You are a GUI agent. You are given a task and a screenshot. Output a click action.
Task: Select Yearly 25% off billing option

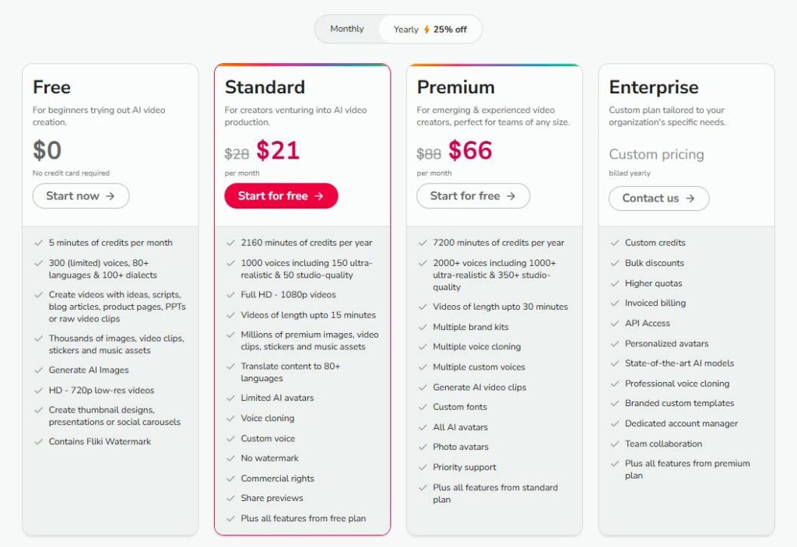[430, 30]
